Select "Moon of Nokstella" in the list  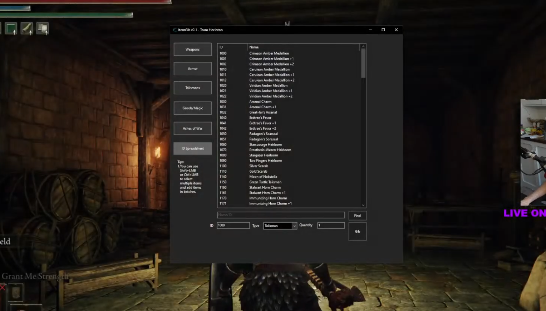[289, 177]
